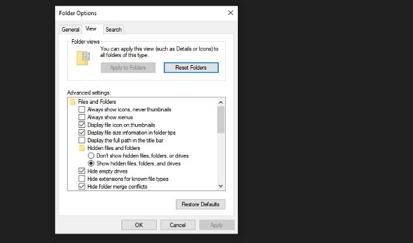Click the Apply button

point(217,225)
